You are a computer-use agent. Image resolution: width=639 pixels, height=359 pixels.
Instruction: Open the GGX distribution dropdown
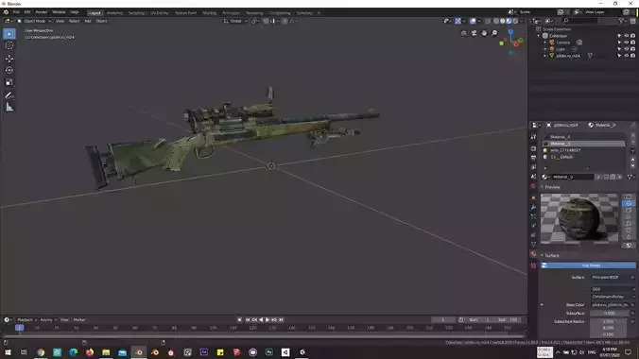[x=613, y=289]
